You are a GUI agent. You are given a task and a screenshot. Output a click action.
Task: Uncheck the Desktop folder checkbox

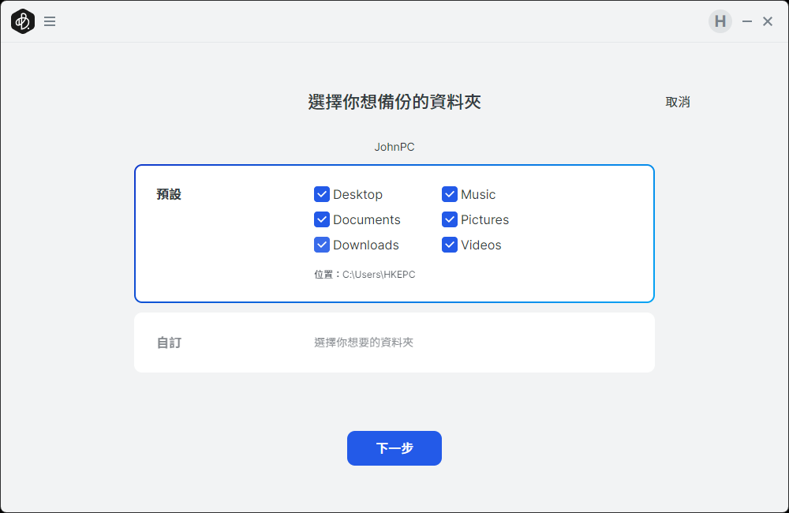click(322, 194)
